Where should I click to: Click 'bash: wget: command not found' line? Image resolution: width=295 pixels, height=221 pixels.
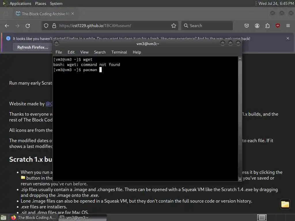(x=86, y=65)
